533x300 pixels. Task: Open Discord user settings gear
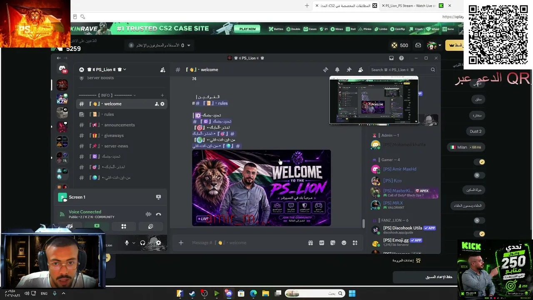point(158,243)
